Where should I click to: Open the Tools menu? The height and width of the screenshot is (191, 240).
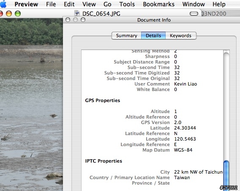pyautogui.click(x=127, y=4)
